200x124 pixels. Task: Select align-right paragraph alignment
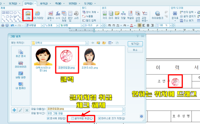click(152, 25)
